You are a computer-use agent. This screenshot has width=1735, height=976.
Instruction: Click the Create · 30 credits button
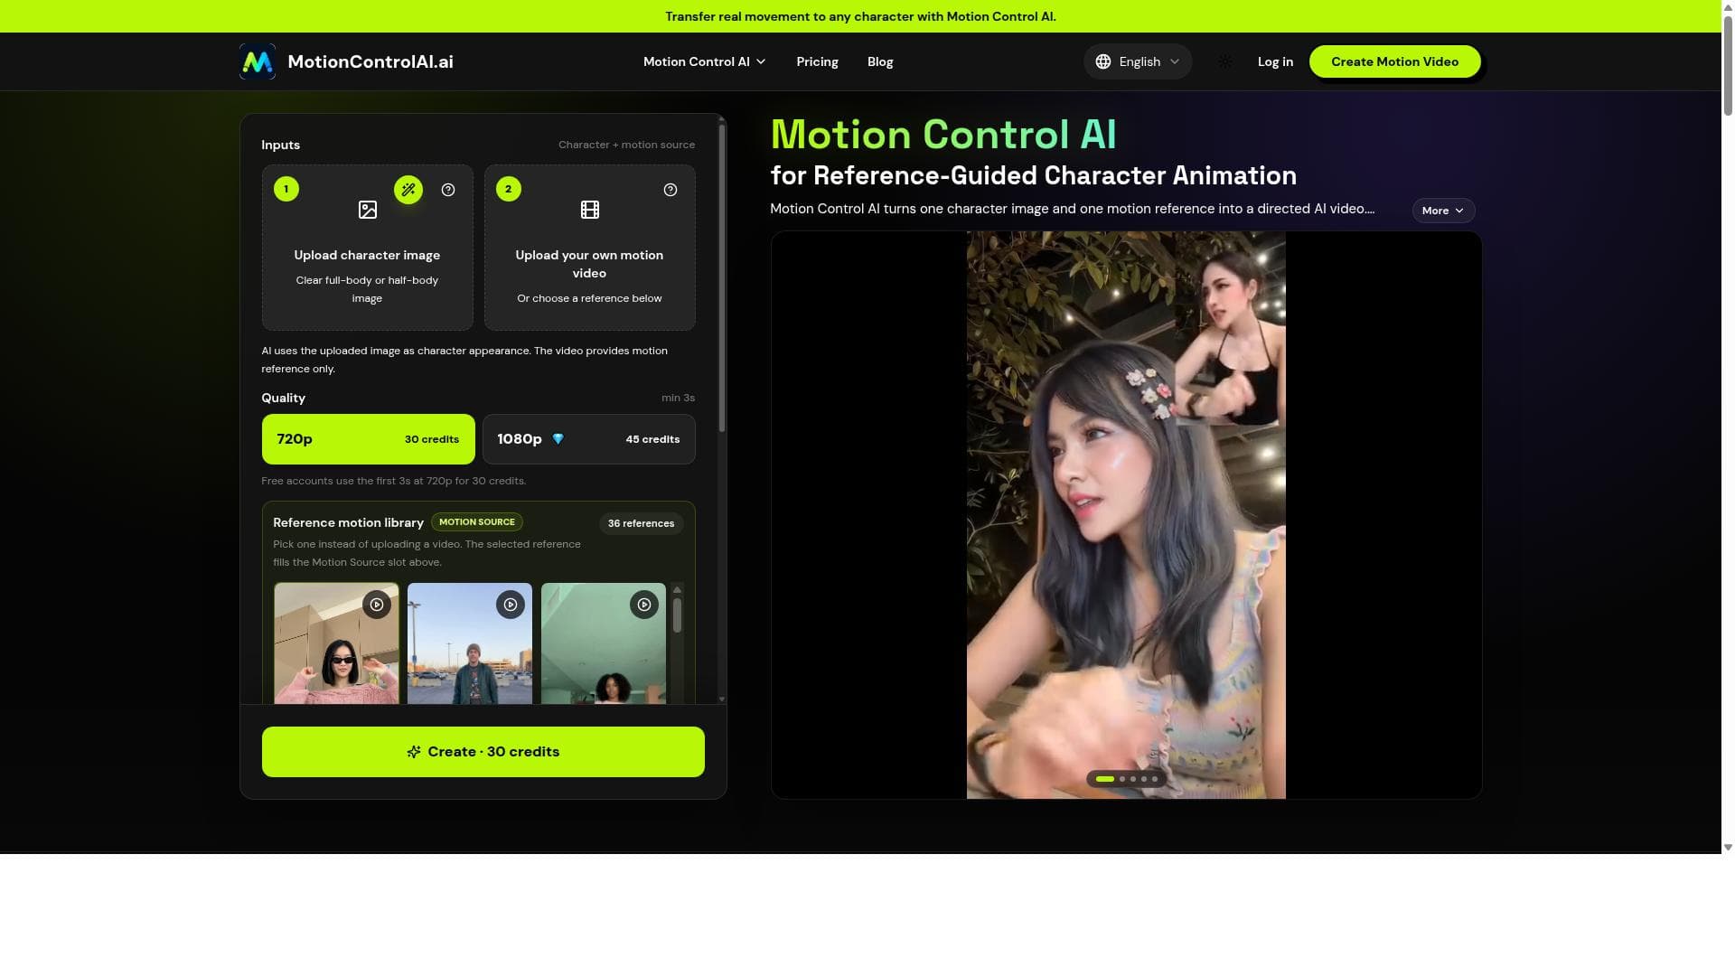coord(483,752)
